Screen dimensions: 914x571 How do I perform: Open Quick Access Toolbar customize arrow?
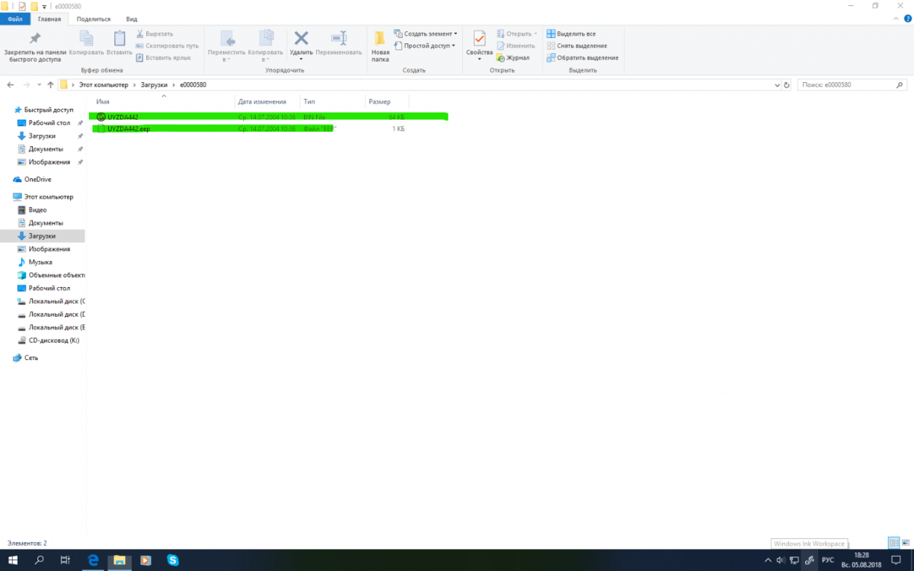pyautogui.click(x=45, y=6)
